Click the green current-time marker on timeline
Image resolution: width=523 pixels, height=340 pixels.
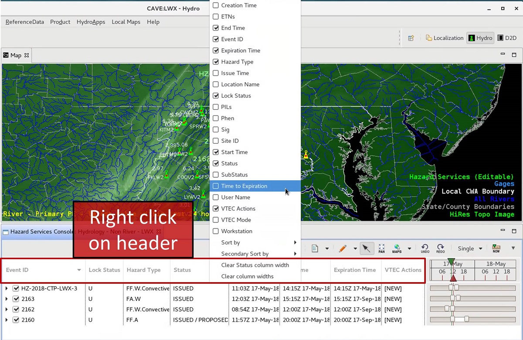451,261
